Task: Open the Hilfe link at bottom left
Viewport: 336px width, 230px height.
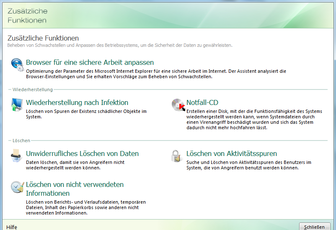Action: pos(12,227)
